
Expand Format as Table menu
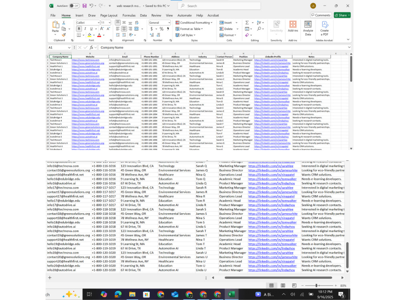click(x=189, y=29)
